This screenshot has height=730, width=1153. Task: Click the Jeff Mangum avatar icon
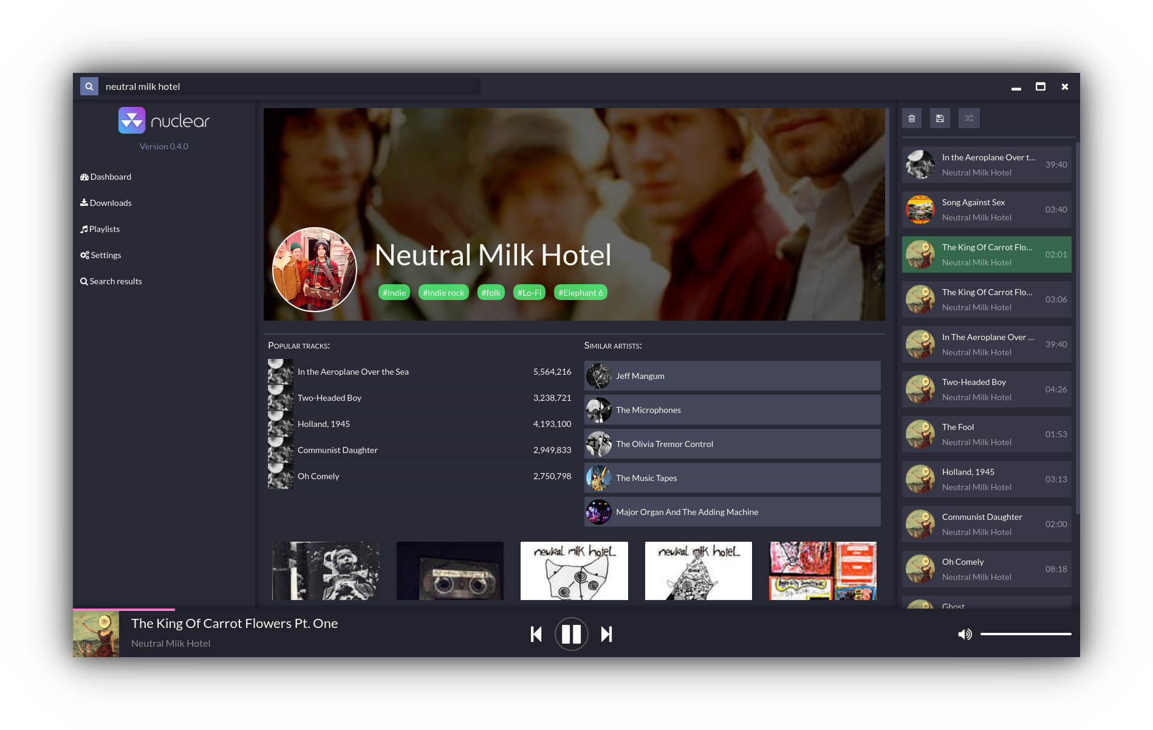pyautogui.click(x=599, y=376)
